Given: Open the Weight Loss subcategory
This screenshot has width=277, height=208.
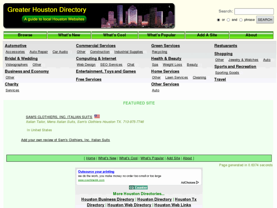Looking at the screenshot, I should coord(173,64).
